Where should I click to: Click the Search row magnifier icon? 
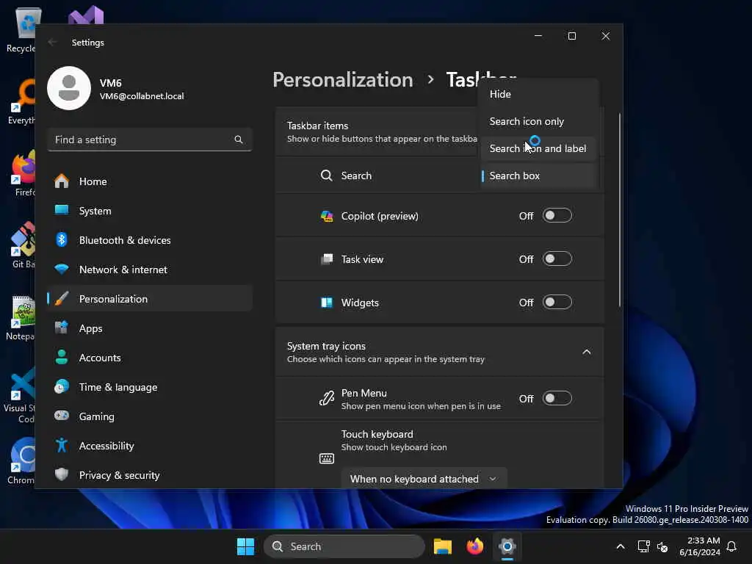point(326,176)
